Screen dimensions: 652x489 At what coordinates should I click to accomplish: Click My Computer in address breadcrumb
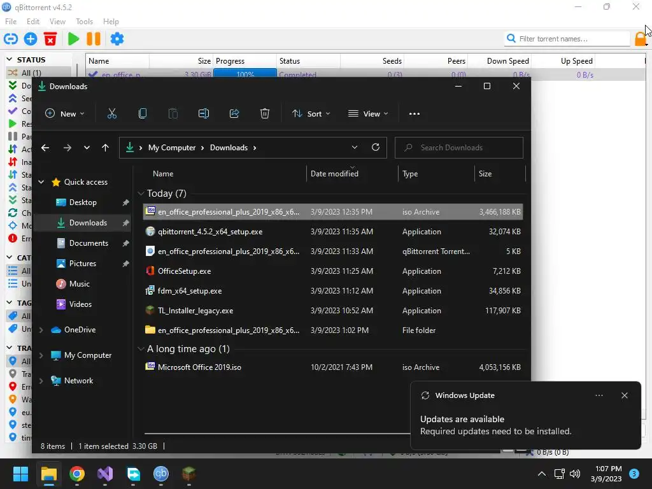172,148
